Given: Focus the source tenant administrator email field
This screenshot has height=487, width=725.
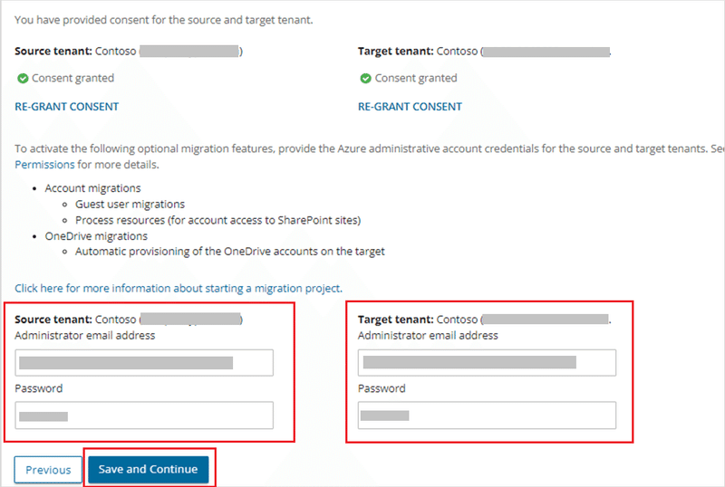Looking at the screenshot, I should pyautogui.click(x=144, y=363).
